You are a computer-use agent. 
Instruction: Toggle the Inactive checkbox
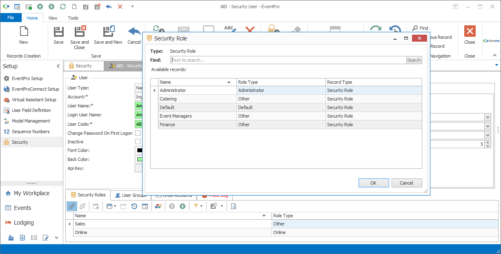tap(138, 142)
